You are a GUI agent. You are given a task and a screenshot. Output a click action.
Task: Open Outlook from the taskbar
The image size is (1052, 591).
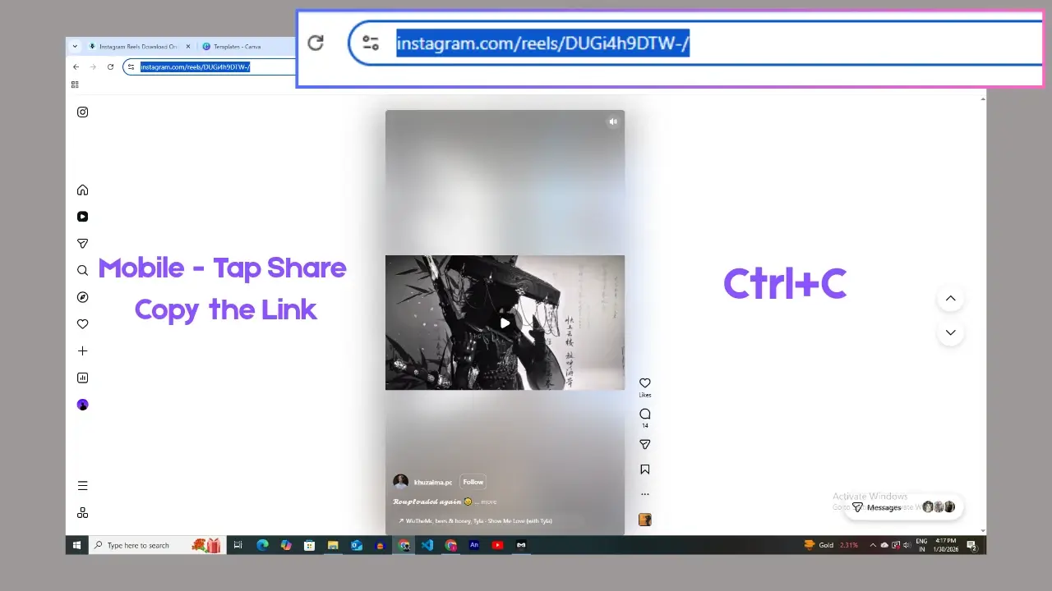click(357, 545)
